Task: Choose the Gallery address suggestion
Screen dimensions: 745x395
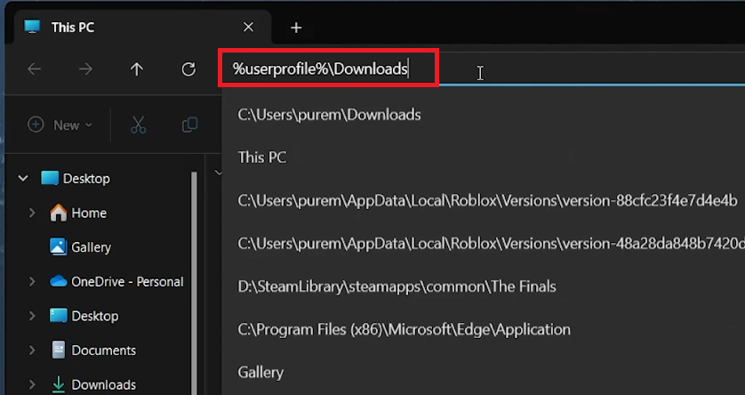Action: click(x=260, y=372)
